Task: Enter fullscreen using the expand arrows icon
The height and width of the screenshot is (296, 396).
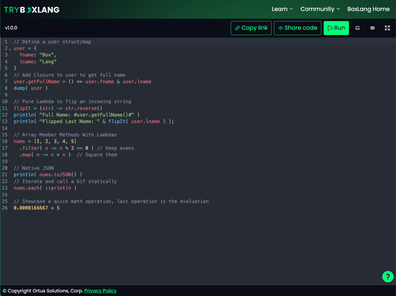Action: pyautogui.click(x=387, y=28)
